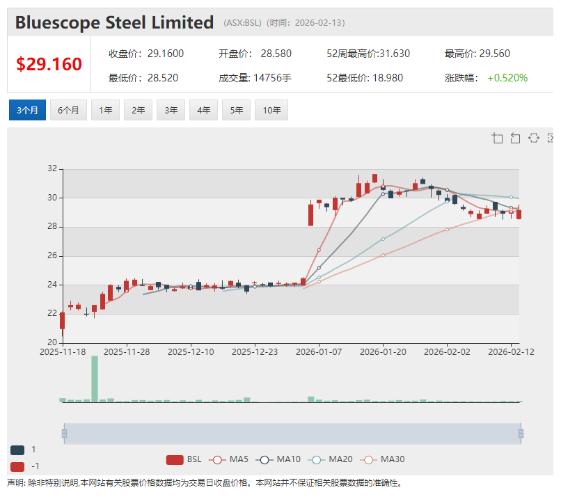561x499 pixels.
Task: Click the y-axis value 26
Action: (52, 255)
